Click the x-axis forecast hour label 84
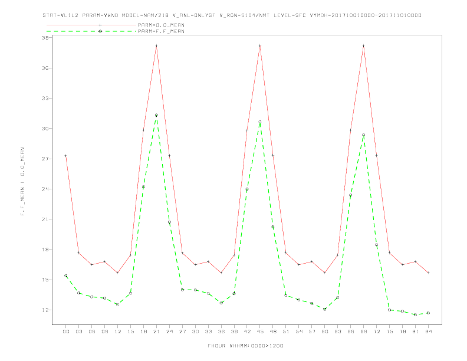 [428, 332]
